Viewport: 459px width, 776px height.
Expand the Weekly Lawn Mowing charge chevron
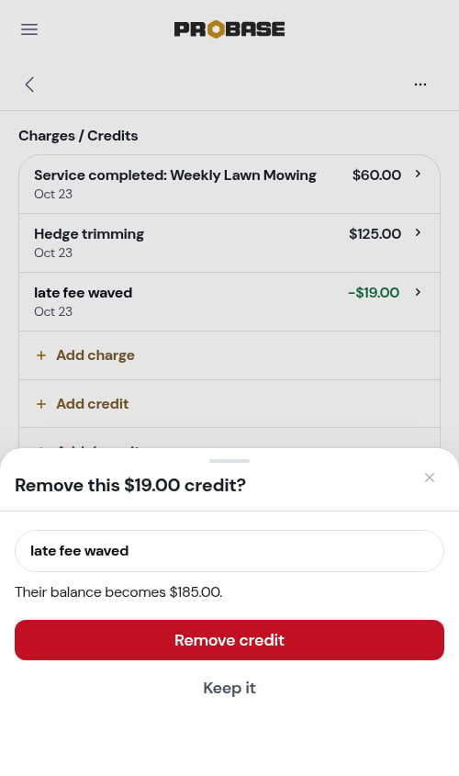418,174
